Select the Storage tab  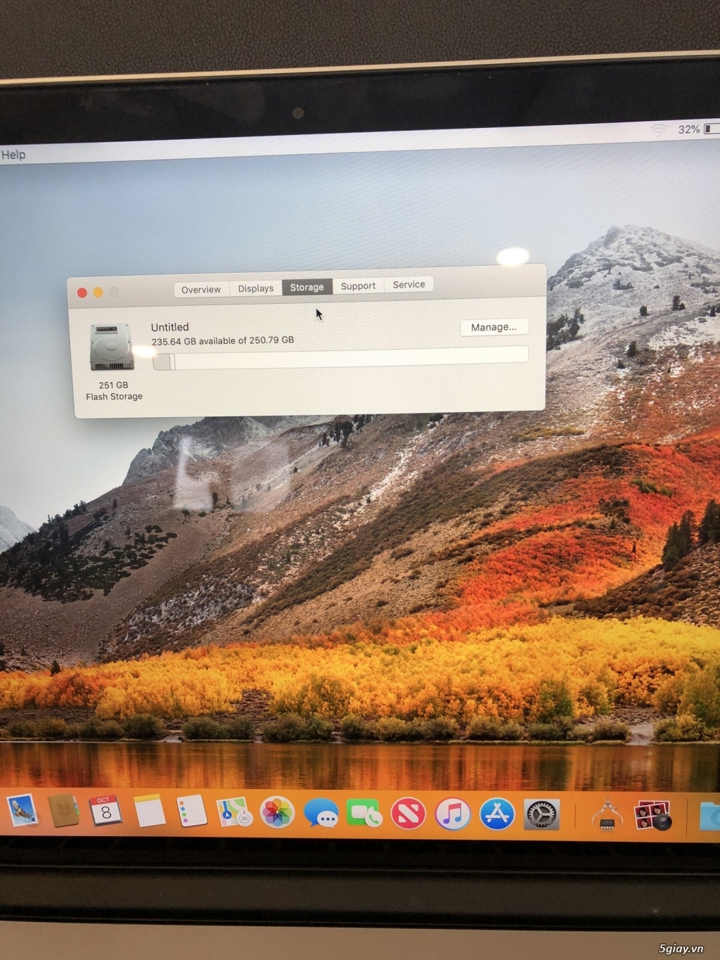point(307,287)
